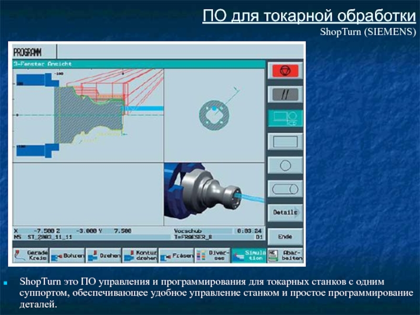
Task: Click the Vorschub feed label
Action: (188, 231)
